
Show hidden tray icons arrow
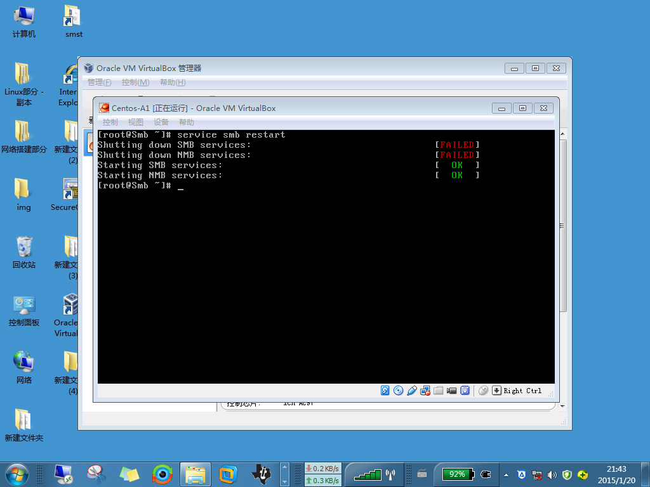(x=506, y=475)
